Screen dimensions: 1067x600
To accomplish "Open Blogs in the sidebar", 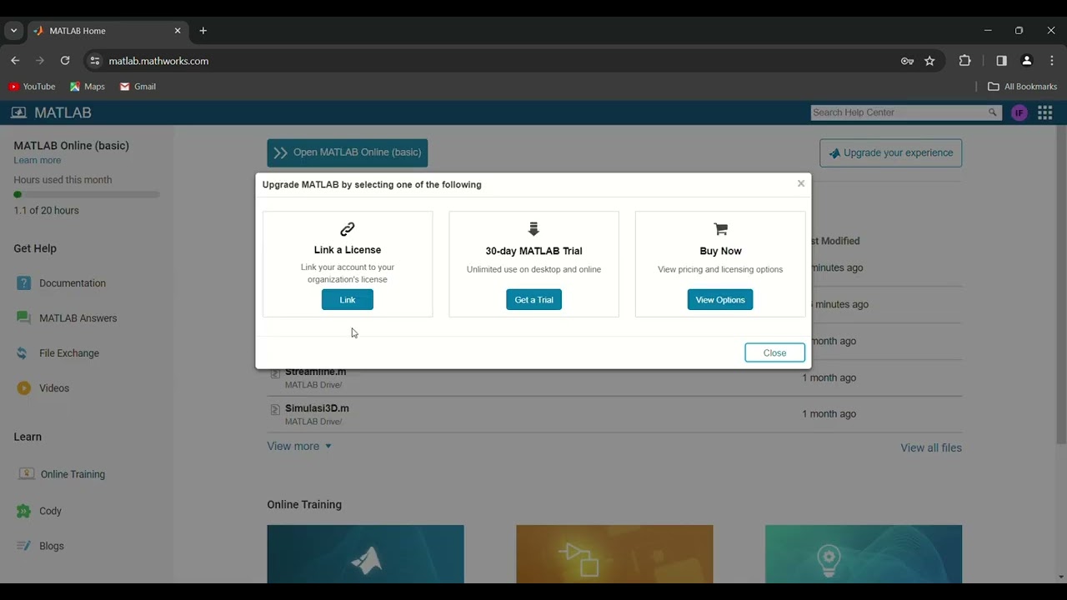I will (x=52, y=546).
